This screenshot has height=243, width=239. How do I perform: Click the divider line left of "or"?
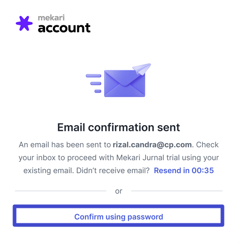point(61,191)
